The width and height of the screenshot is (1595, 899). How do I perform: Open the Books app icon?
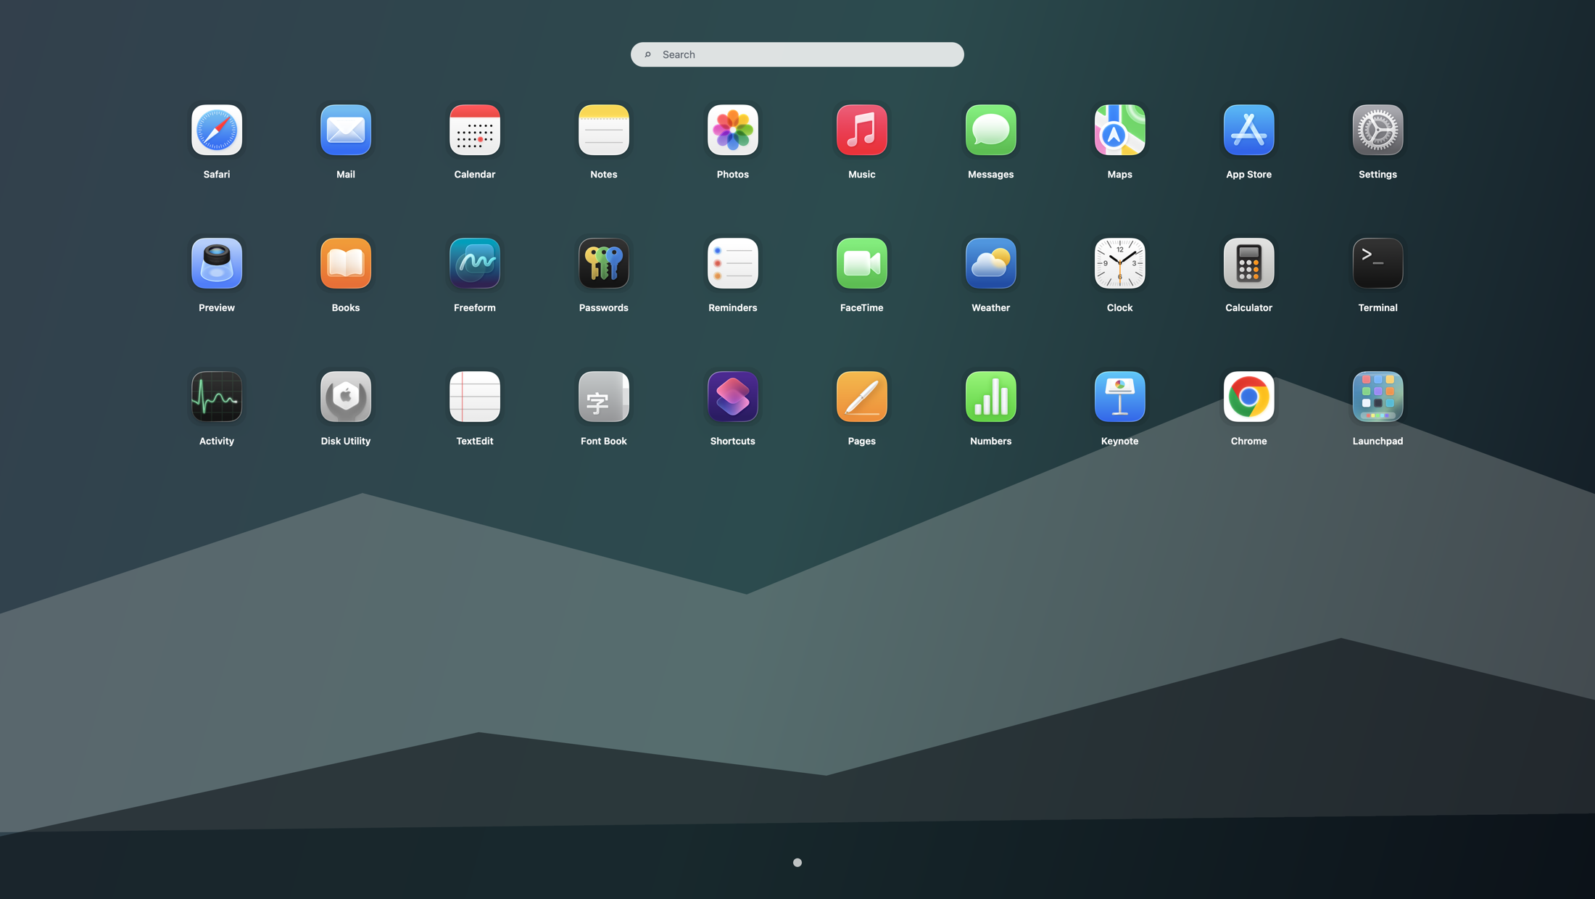click(x=346, y=263)
